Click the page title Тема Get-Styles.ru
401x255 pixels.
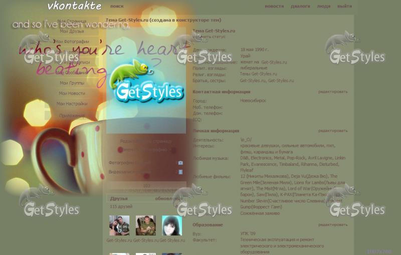point(164,20)
